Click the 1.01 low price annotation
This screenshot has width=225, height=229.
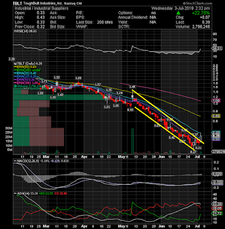click(107, 107)
